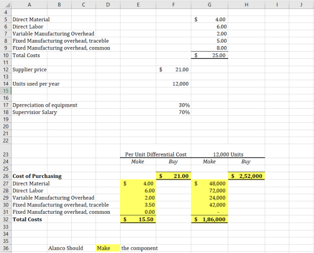This screenshot has height=253, width=314.
Task: Select the Total Costs 25.00 cell
Action: [x=209, y=56]
